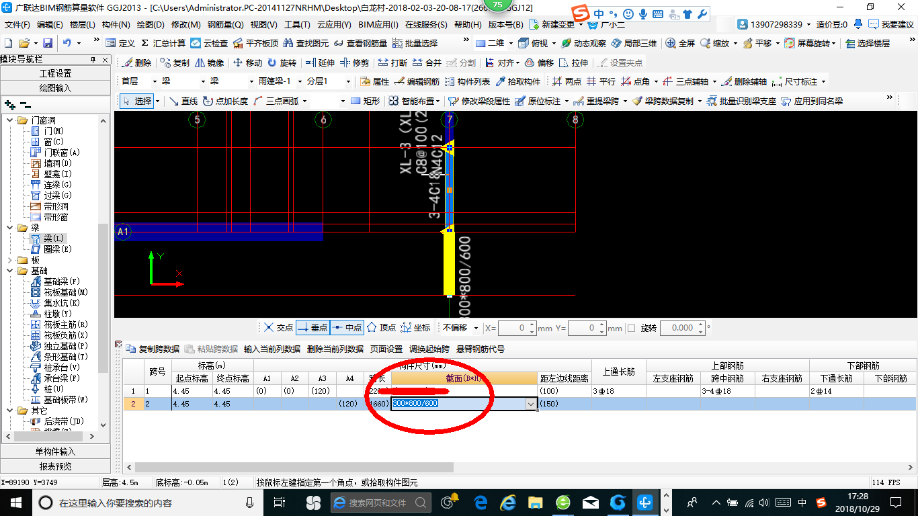Open 截面 section cell dropdown arrow
The width and height of the screenshot is (918, 516).
(531, 404)
